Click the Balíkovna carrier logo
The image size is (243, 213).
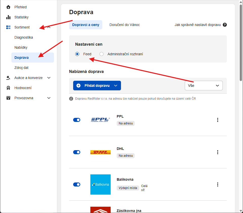tap(100, 184)
